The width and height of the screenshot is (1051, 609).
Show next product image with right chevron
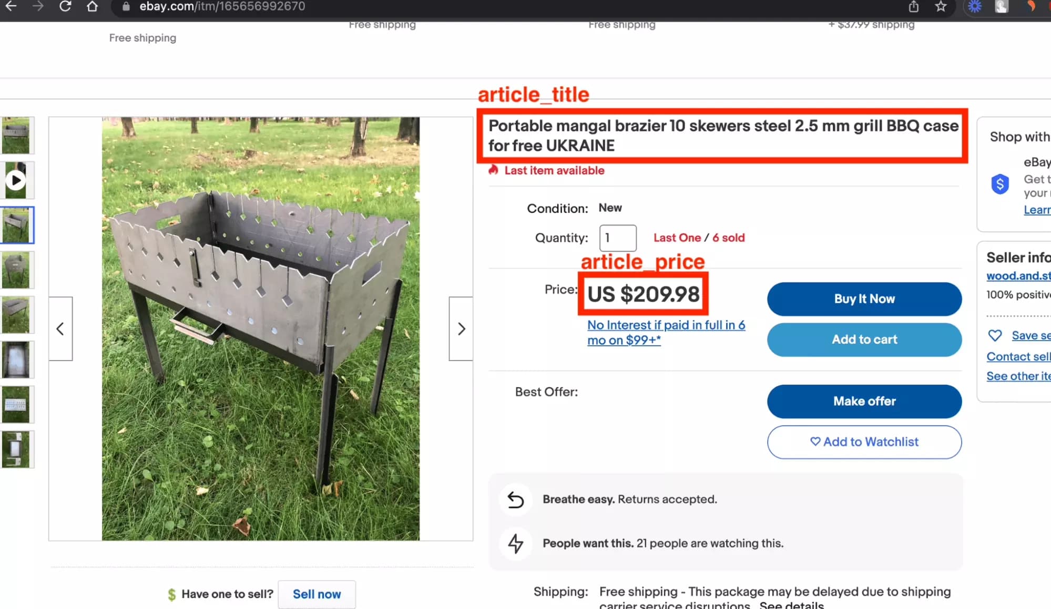coord(461,328)
